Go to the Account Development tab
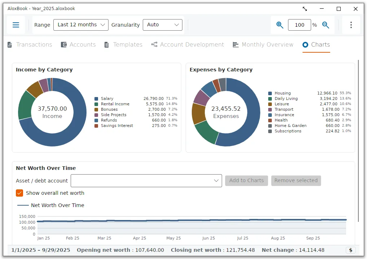Image resolution: width=367 pixels, height=259 pixels. pyautogui.click(x=192, y=44)
